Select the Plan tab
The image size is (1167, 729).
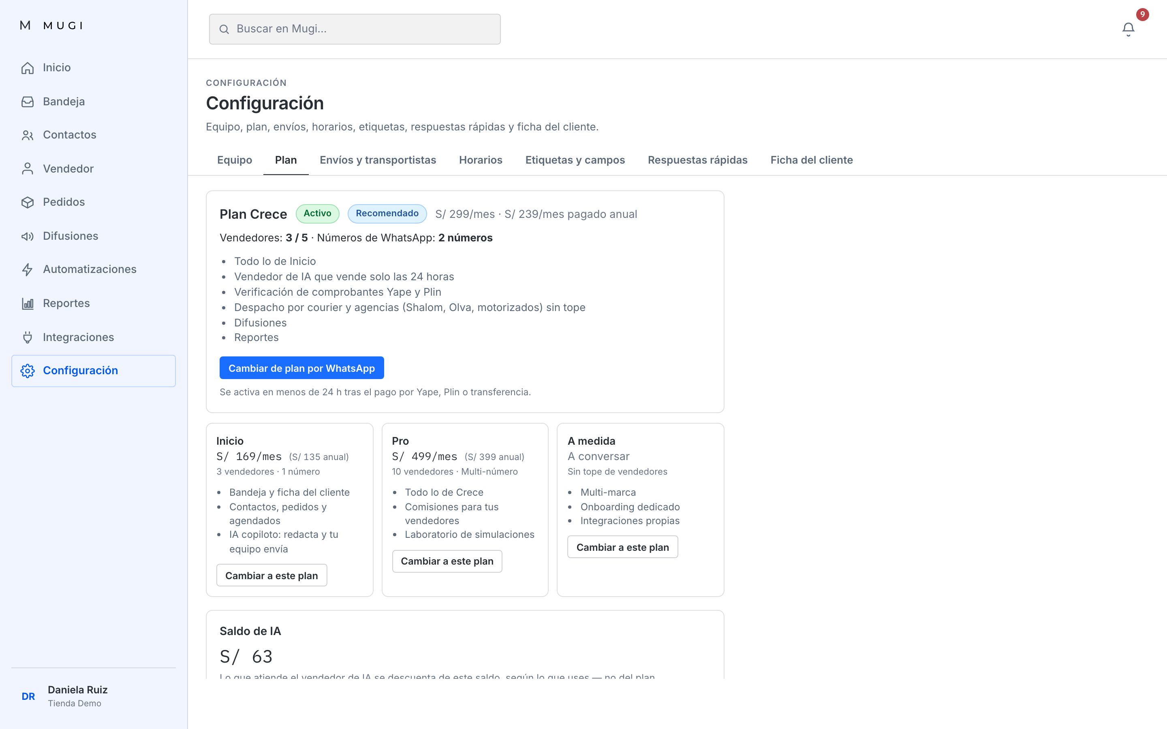(x=286, y=160)
